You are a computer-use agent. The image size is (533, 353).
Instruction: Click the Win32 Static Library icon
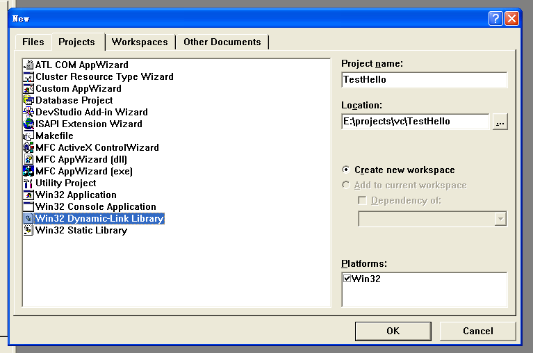[x=28, y=230]
